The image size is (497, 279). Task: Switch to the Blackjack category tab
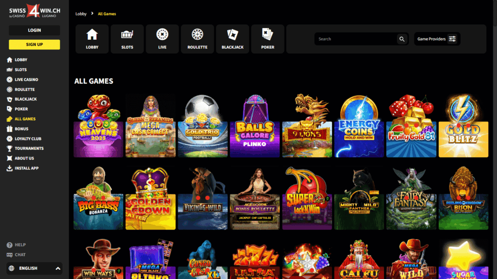coord(232,39)
